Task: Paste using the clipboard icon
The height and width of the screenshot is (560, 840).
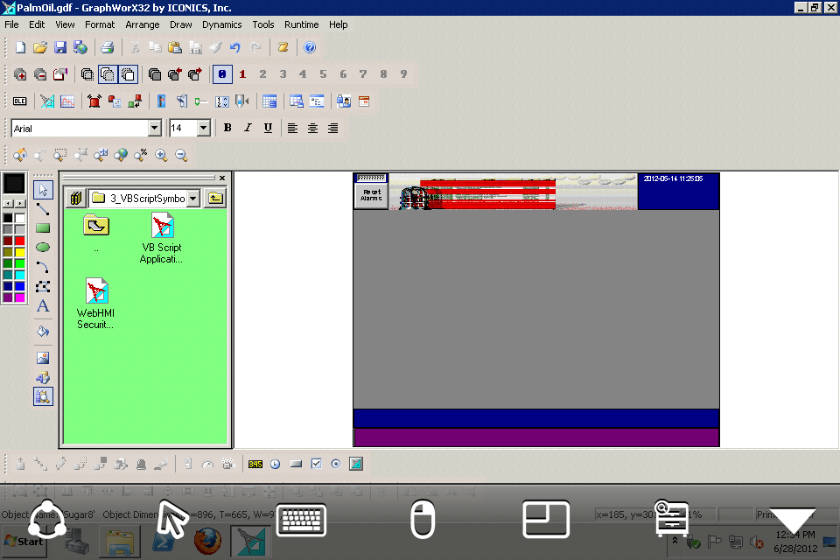Action: pyautogui.click(x=175, y=48)
